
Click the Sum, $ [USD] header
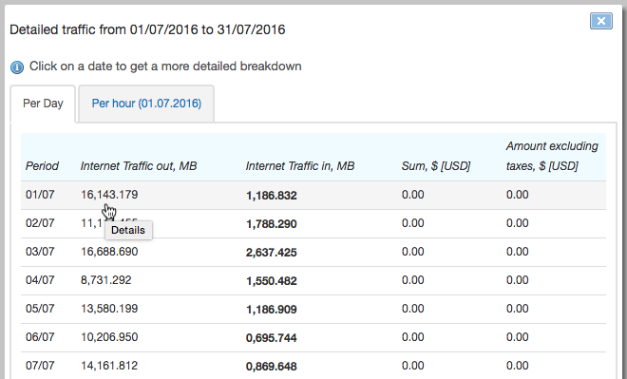click(436, 166)
